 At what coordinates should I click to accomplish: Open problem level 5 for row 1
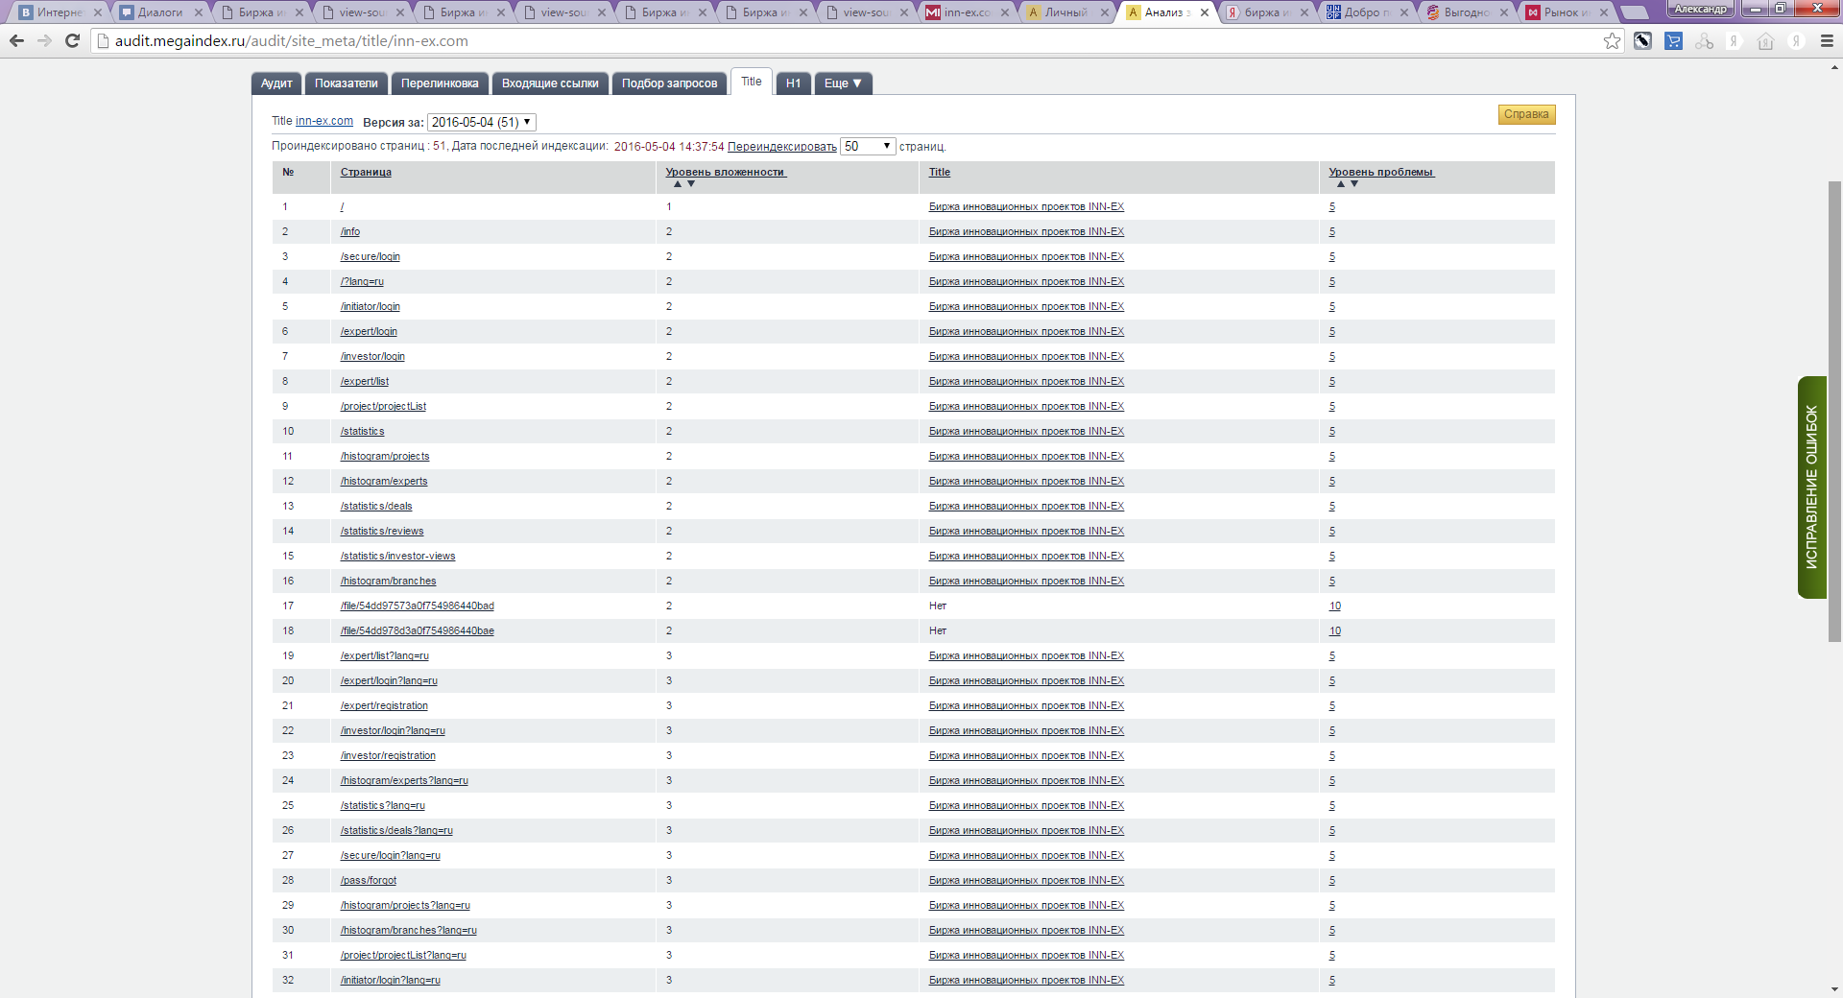pyautogui.click(x=1332, y=207)
